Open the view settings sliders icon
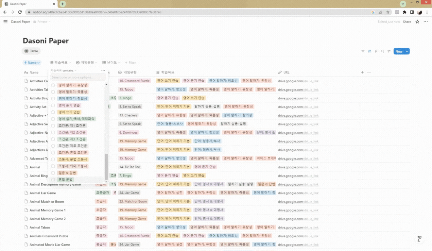The image size is (432, 251). tap(389, 51)
